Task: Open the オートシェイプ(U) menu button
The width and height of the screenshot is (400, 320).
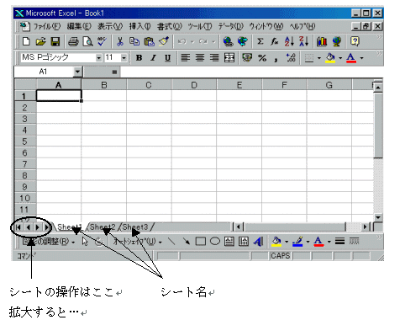Action: click(137, 242)
